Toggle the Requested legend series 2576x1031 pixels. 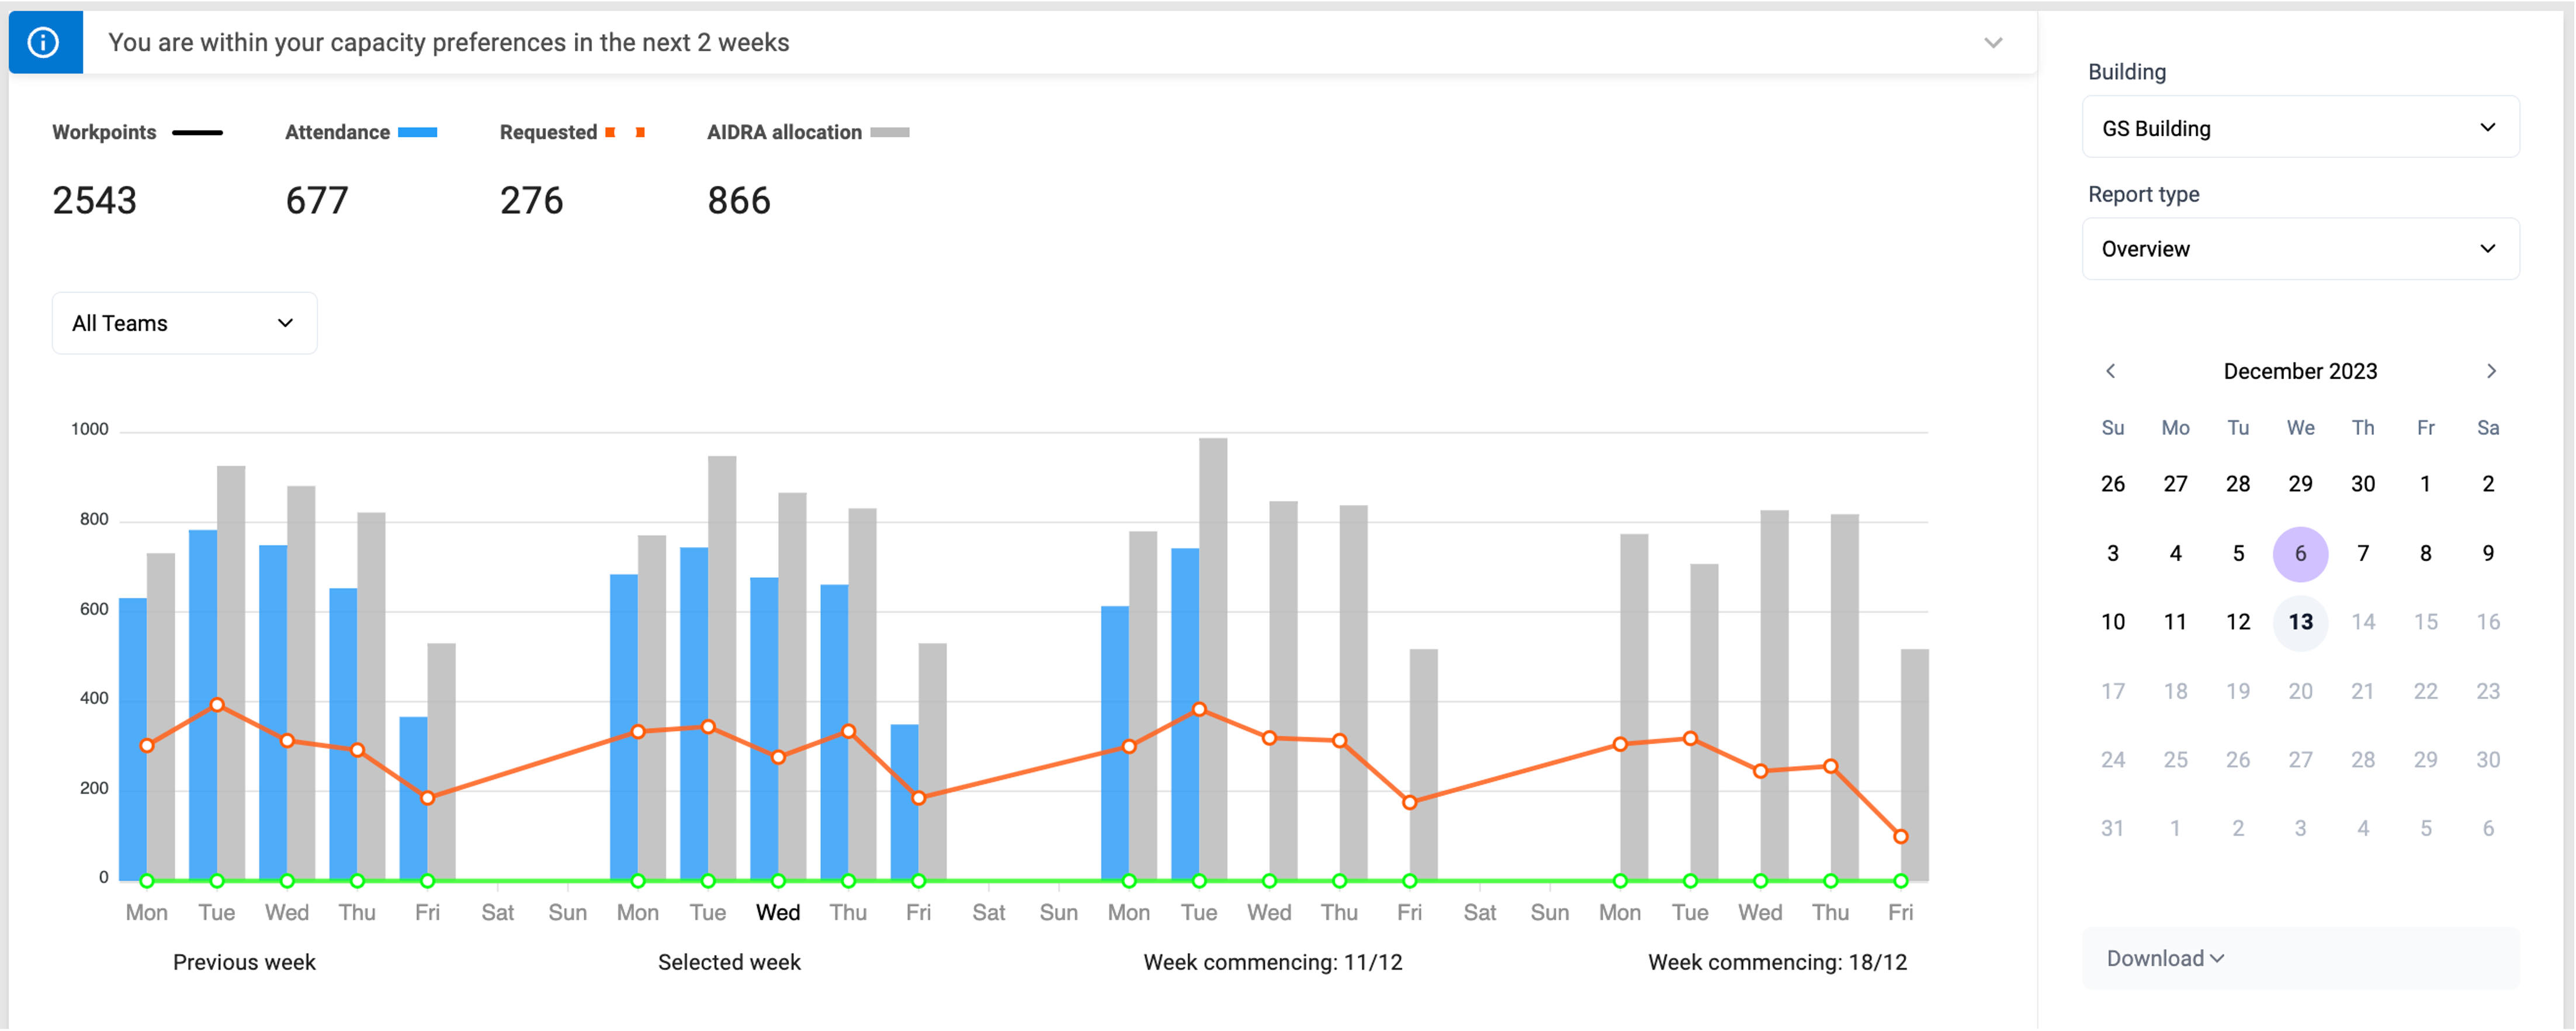(548, 132)
